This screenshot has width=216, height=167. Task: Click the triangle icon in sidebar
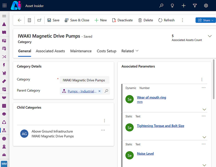[4, 24]
